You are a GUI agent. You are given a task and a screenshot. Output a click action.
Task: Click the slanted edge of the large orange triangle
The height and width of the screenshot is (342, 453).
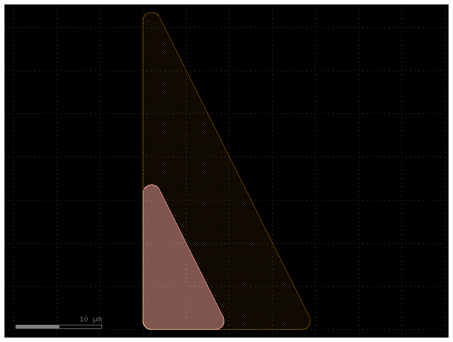(x=230, y=167)
